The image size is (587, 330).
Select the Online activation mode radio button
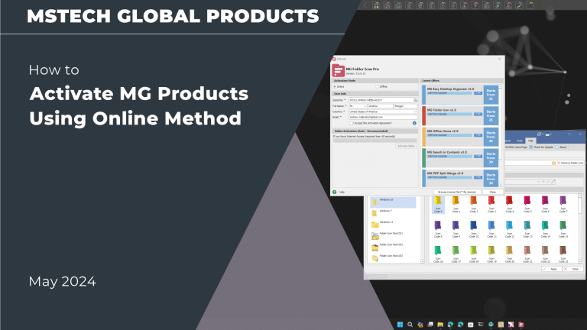point(335,87)
